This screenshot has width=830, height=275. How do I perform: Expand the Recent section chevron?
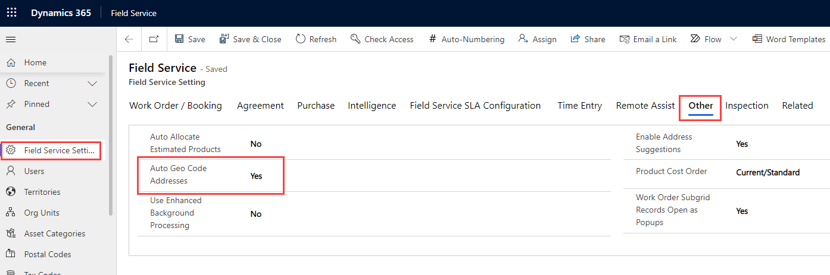(92, 84)
